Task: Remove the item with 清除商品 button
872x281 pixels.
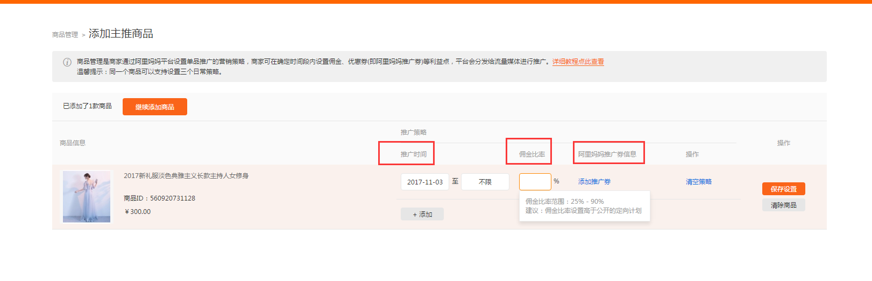Action: [x=783, y=205]
